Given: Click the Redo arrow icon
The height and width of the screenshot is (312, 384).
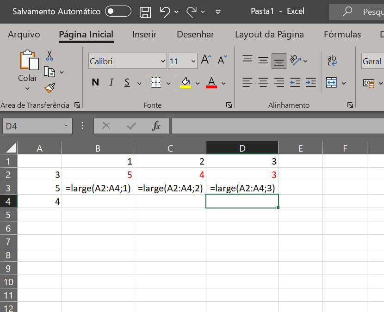Looking at the screenshot, I should (x=192, y=12).
